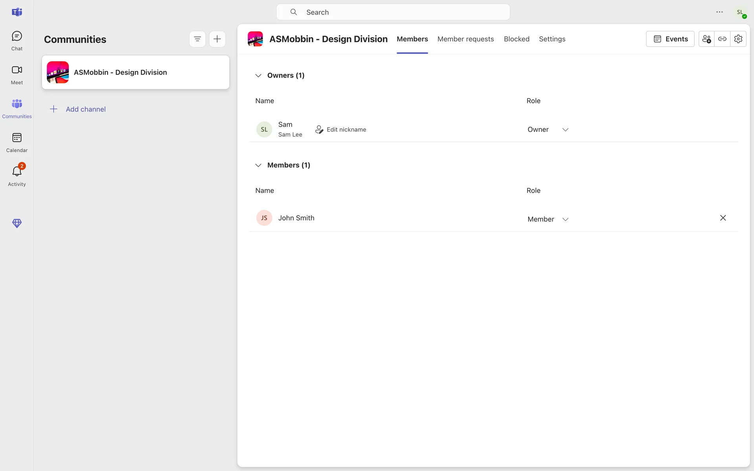Open the more options ellipsis menu
754x471 pixels.
[719, 12]
